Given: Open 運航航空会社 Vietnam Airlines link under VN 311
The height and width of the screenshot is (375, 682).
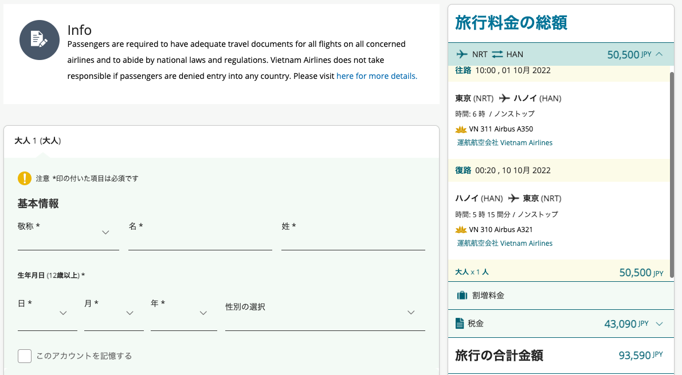Looking at the screenshot, I should click(x=504, y=143).
